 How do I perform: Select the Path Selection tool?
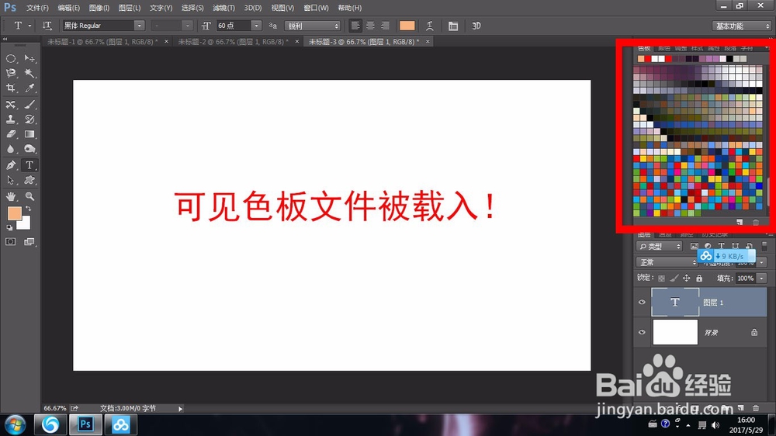pyautogui.click(x=10, y=180)
